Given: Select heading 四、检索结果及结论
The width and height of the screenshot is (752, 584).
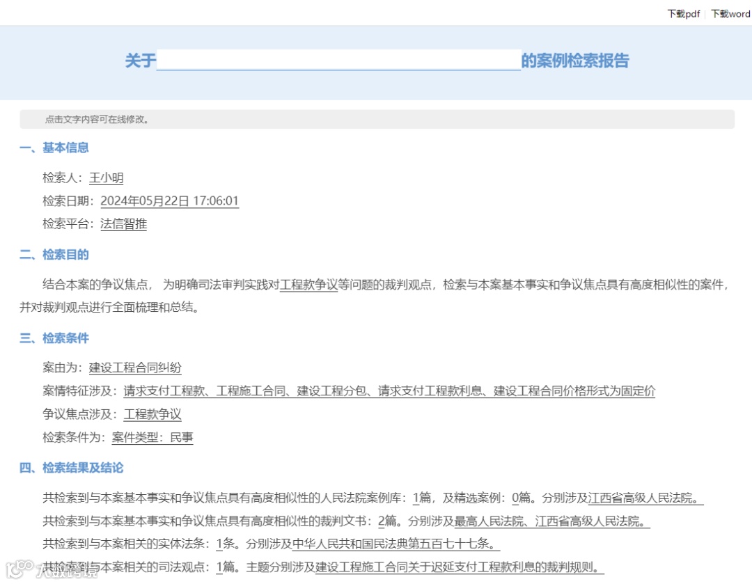Looking at the screenshot, I should [72, 468].
